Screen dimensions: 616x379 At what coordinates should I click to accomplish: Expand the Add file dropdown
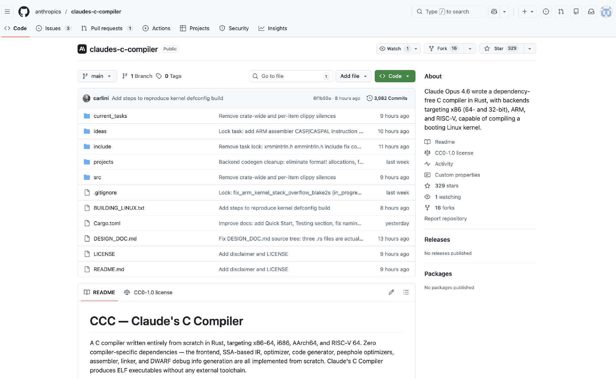tap(353, 76)
